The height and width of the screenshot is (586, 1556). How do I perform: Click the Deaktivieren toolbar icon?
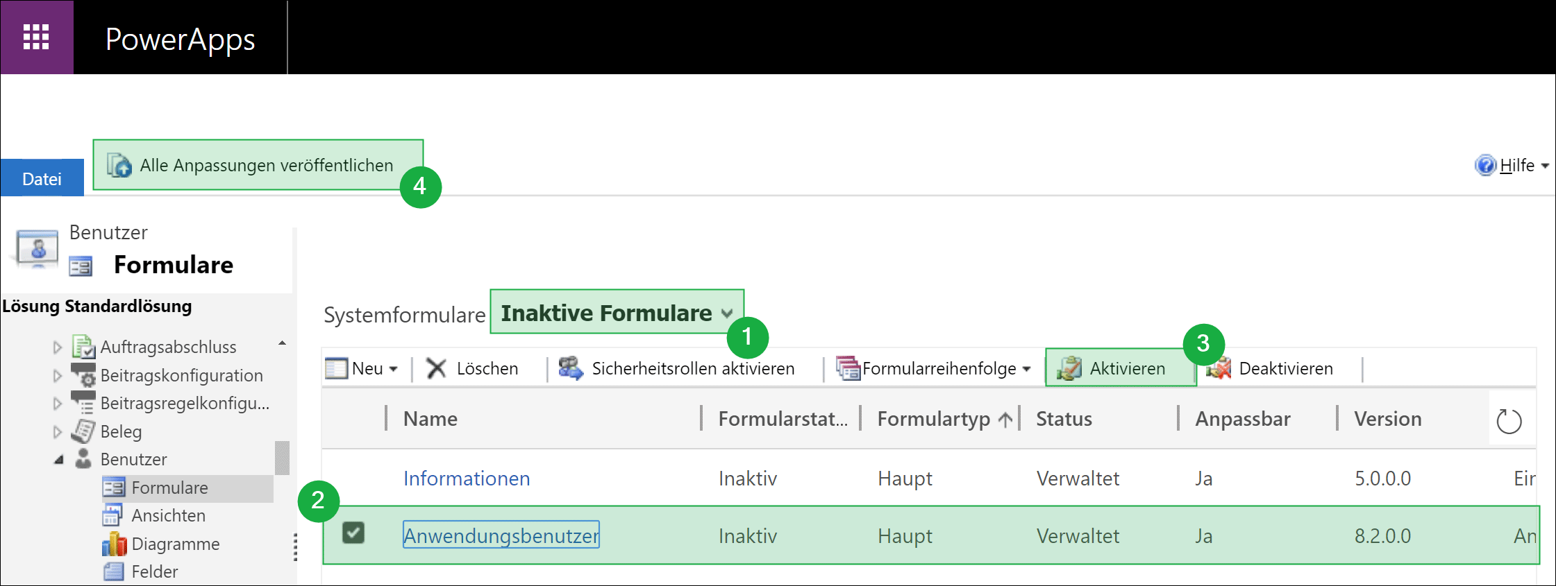pyautogui.click(x=1219, y=368)
